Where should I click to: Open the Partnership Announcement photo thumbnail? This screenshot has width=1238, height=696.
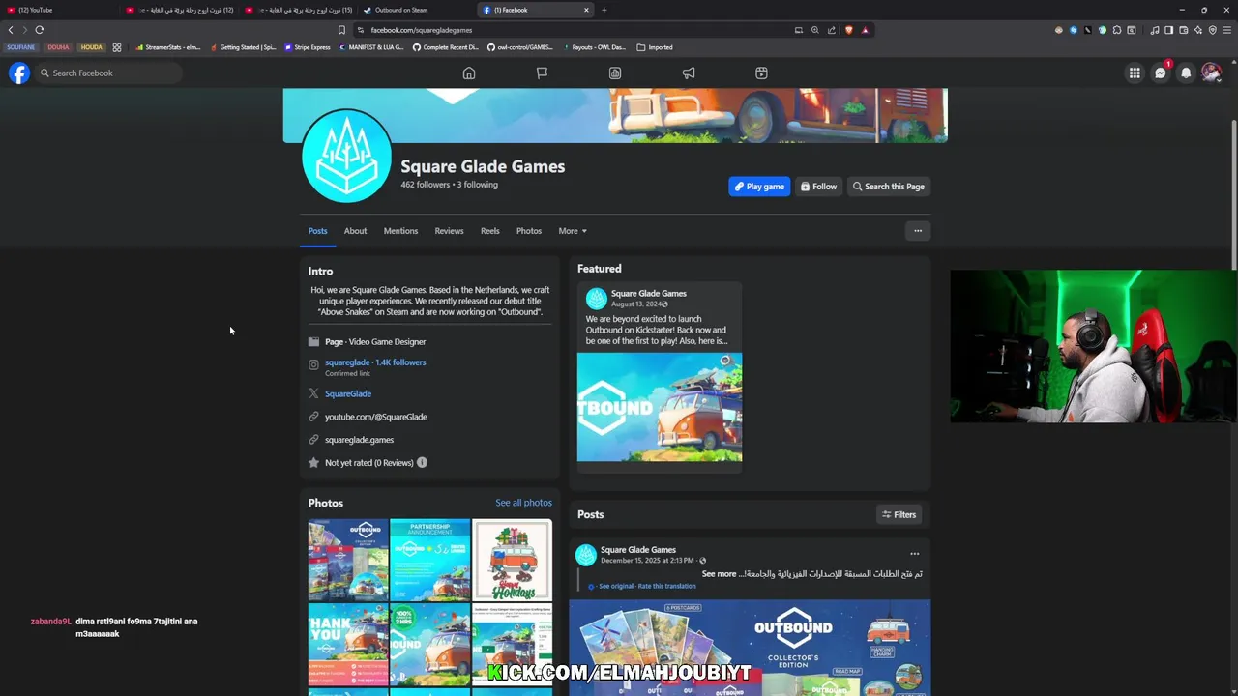(x=429, y=560)
